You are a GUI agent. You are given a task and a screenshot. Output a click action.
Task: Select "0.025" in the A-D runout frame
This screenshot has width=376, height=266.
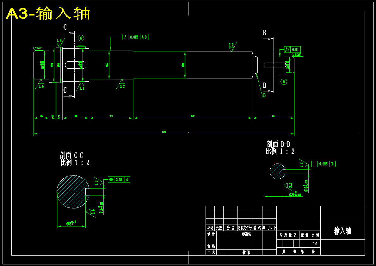[134, 37]
